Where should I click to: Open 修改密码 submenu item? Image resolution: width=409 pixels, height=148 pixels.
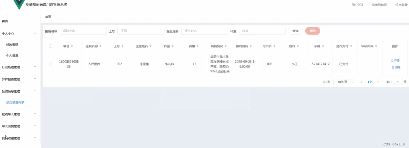(x=12, y=45)
